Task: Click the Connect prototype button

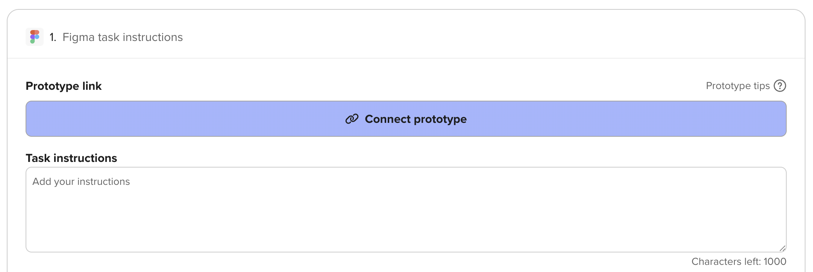Action: pyautogui.click(x=406, y=119)
